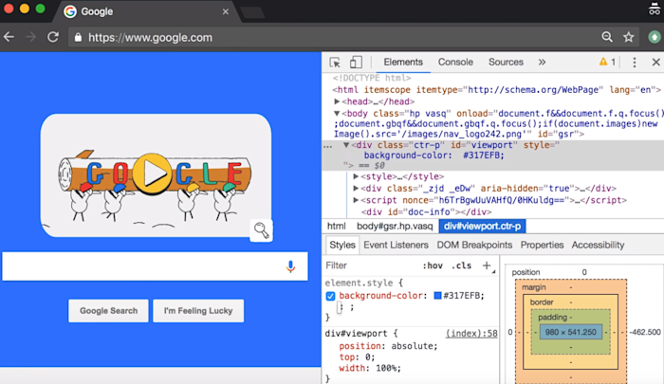This screenshot has width=664, height=384.
Task: Expand the head element node
Action: click(x=337, y=101)
